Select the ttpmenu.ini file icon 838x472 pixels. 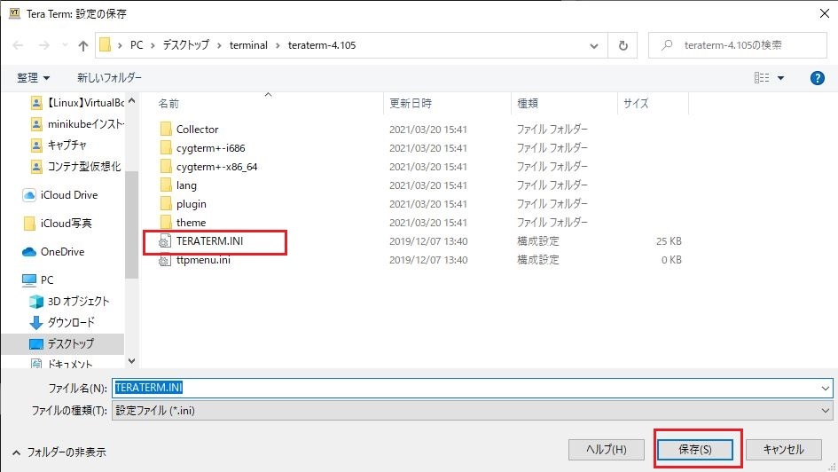coord(165,260)
